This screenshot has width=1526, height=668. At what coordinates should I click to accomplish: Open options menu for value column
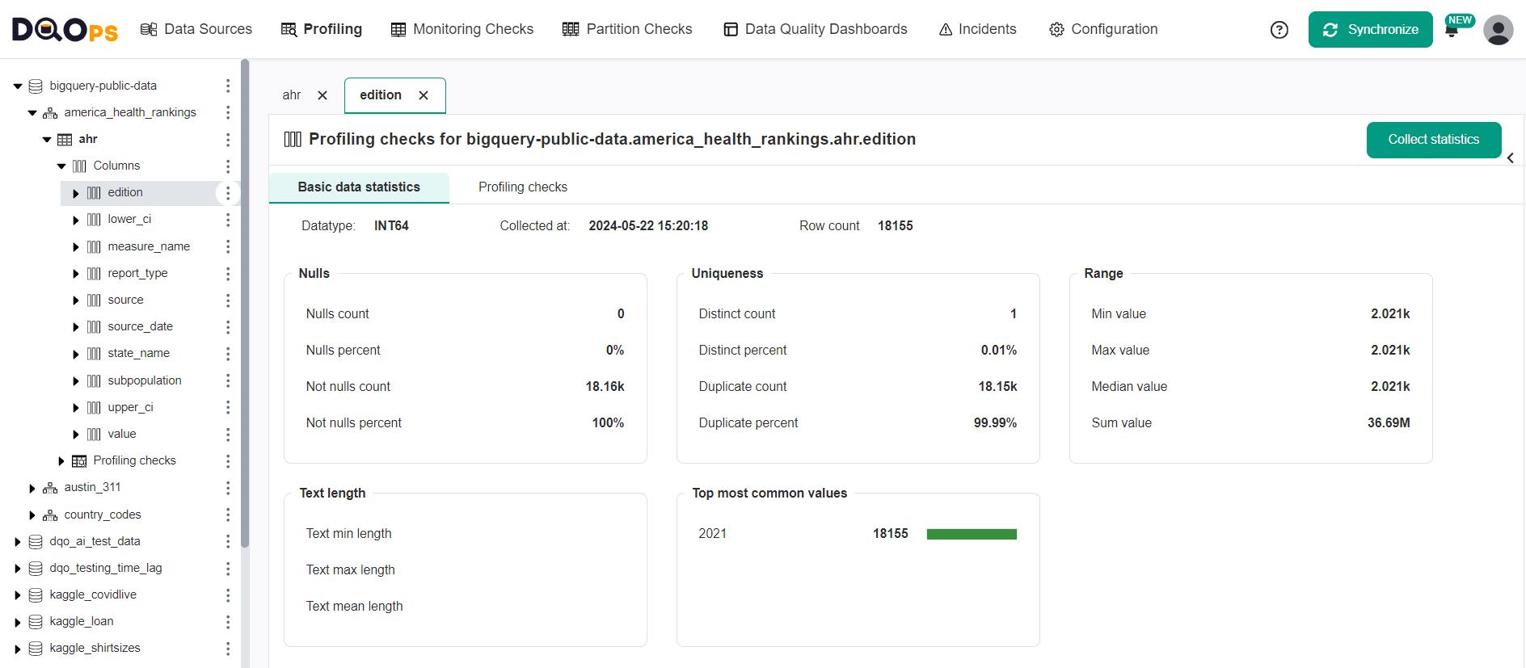pos(228,434)
